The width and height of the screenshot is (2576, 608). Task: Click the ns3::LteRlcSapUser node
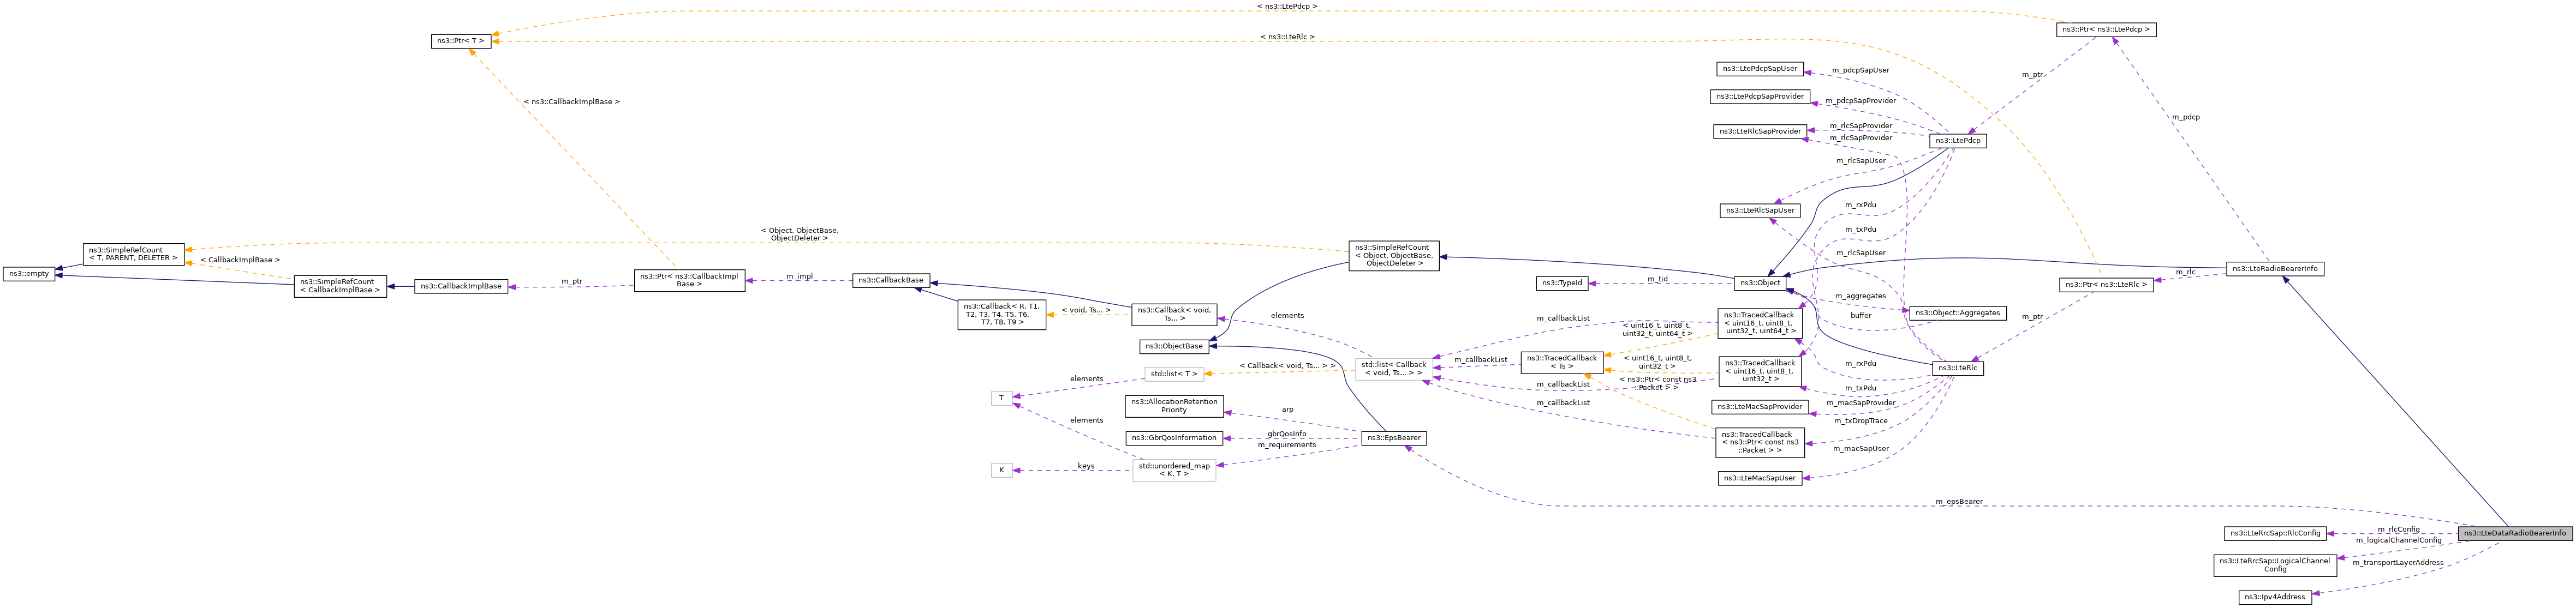[x=1760, y=210]
